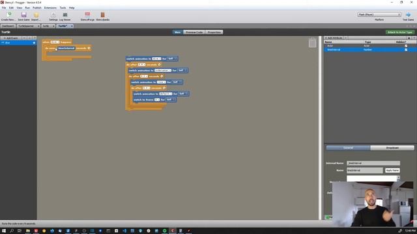Image resolution: width=417 pixels, height=234 pixels.
Task: Click the green Spotify taskbar icon
Action: click(x=165, y=231)
